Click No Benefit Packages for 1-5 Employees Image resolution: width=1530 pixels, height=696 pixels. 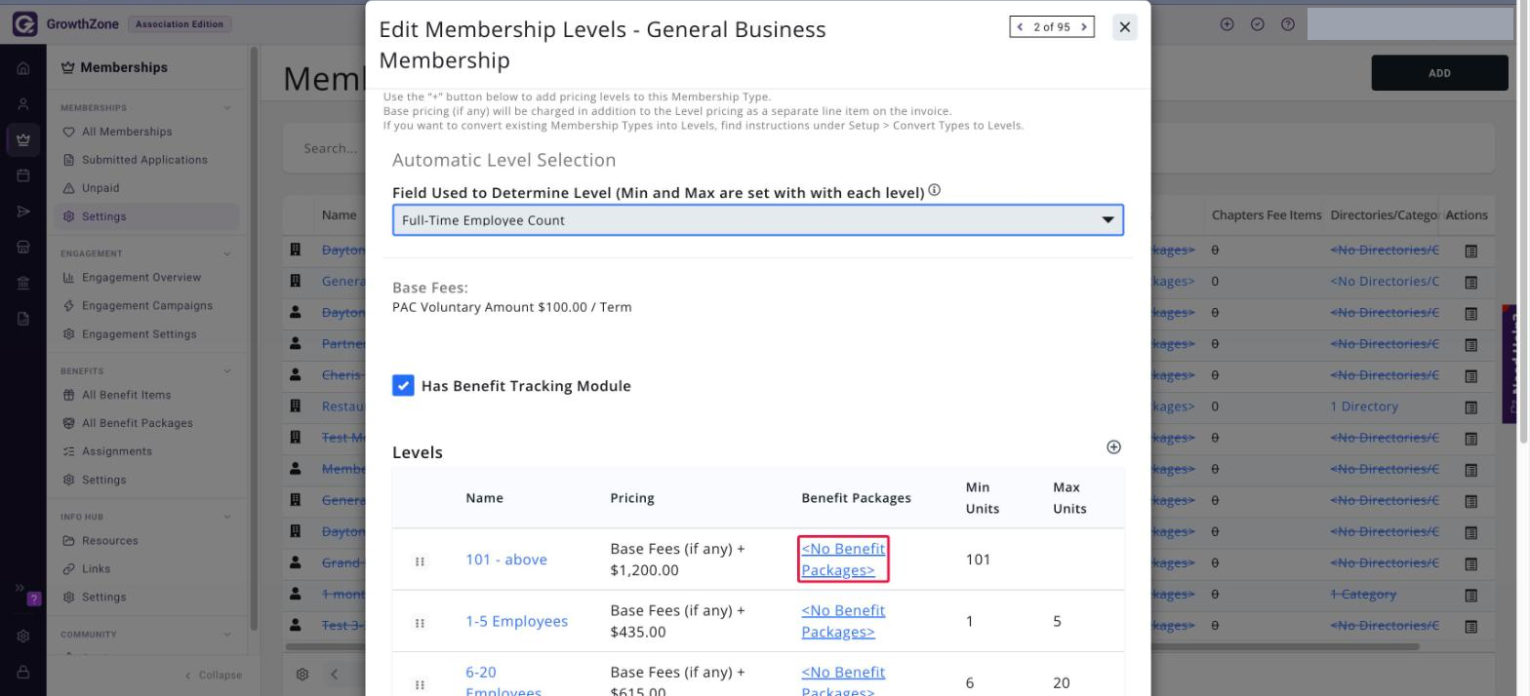[843, 621]
